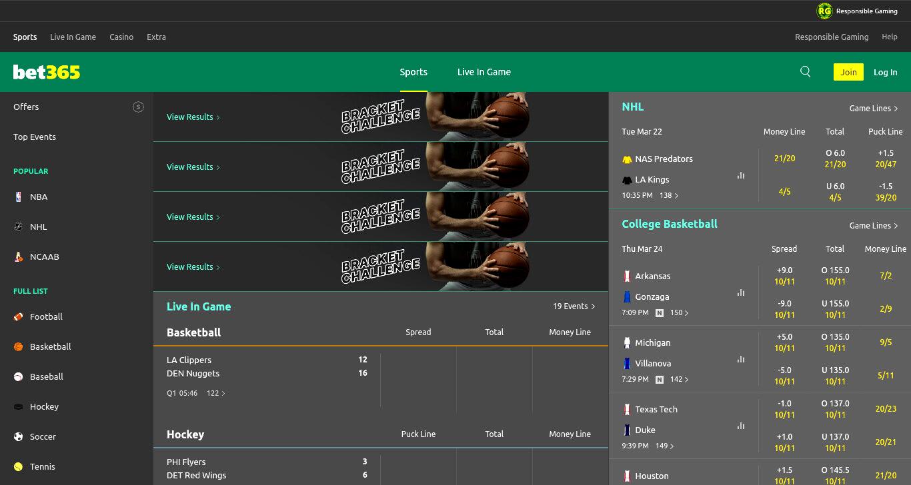
Task: Open the Help link
Action: [890, 37]
